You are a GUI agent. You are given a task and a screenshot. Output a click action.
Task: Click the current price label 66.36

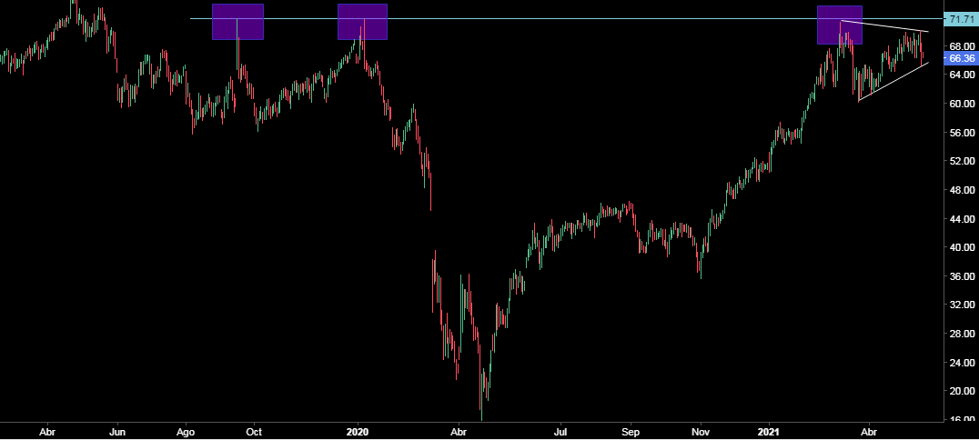(961, 59)
